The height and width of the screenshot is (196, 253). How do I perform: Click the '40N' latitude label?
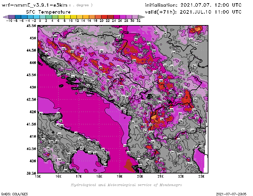tap(33, 161)
